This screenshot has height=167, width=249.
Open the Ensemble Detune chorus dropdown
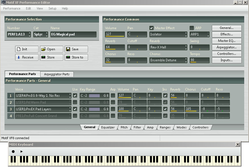[x=168, y=60]
